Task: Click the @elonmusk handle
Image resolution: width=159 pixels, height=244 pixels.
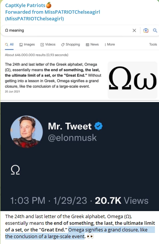Action: coord(72,138)
